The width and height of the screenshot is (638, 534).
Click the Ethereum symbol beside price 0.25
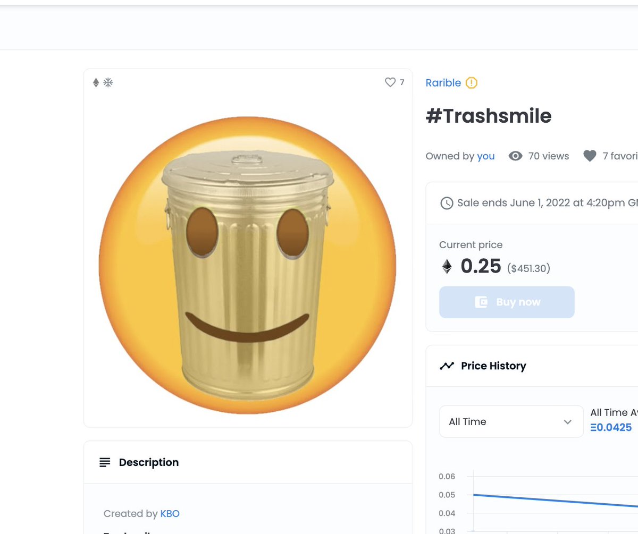tap(447, 266)
